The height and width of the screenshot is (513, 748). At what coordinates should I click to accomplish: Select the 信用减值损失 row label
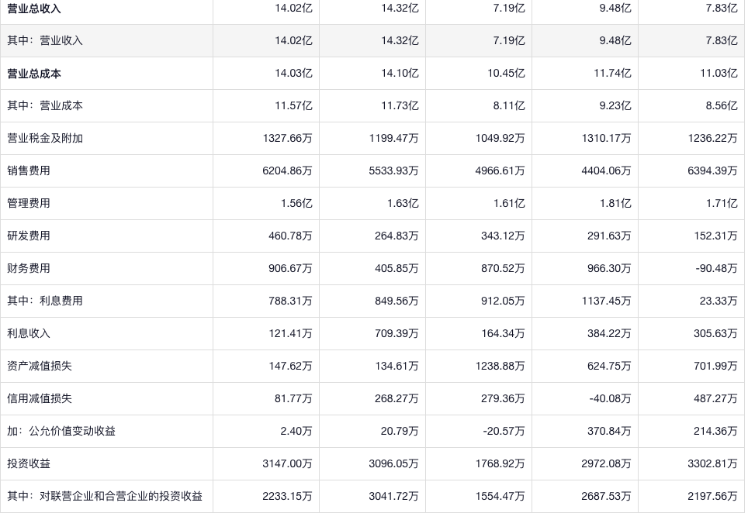40,398
